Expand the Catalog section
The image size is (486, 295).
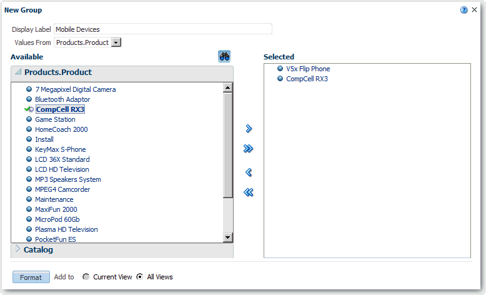pyautogui.click(x=17, y=249)
